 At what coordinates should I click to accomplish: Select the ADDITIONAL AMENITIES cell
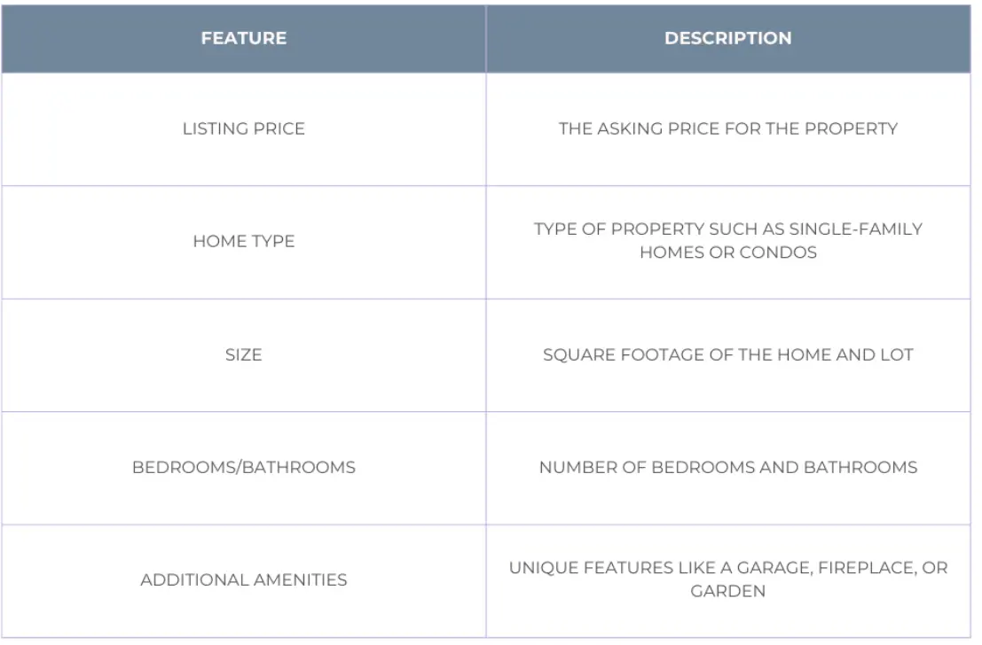pyautogui.click(x=243, y=579)
